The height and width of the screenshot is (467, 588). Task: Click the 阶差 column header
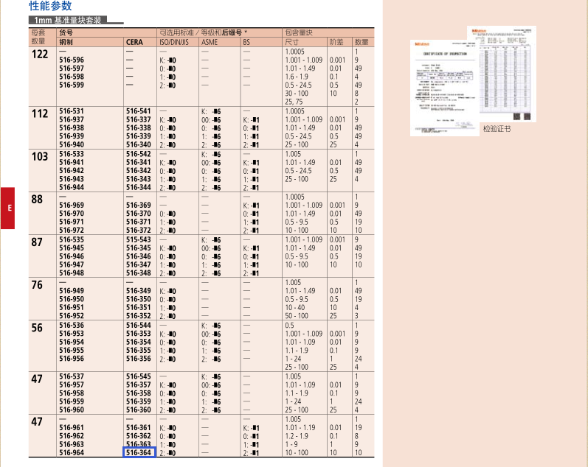click(x=336, y=42)
